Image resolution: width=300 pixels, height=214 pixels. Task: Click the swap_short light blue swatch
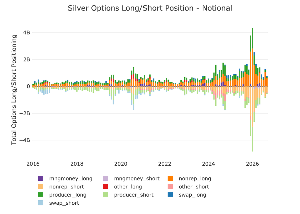(x=40, y=203)
